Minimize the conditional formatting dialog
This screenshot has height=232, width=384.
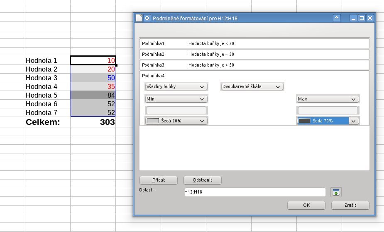coord(353,18)
